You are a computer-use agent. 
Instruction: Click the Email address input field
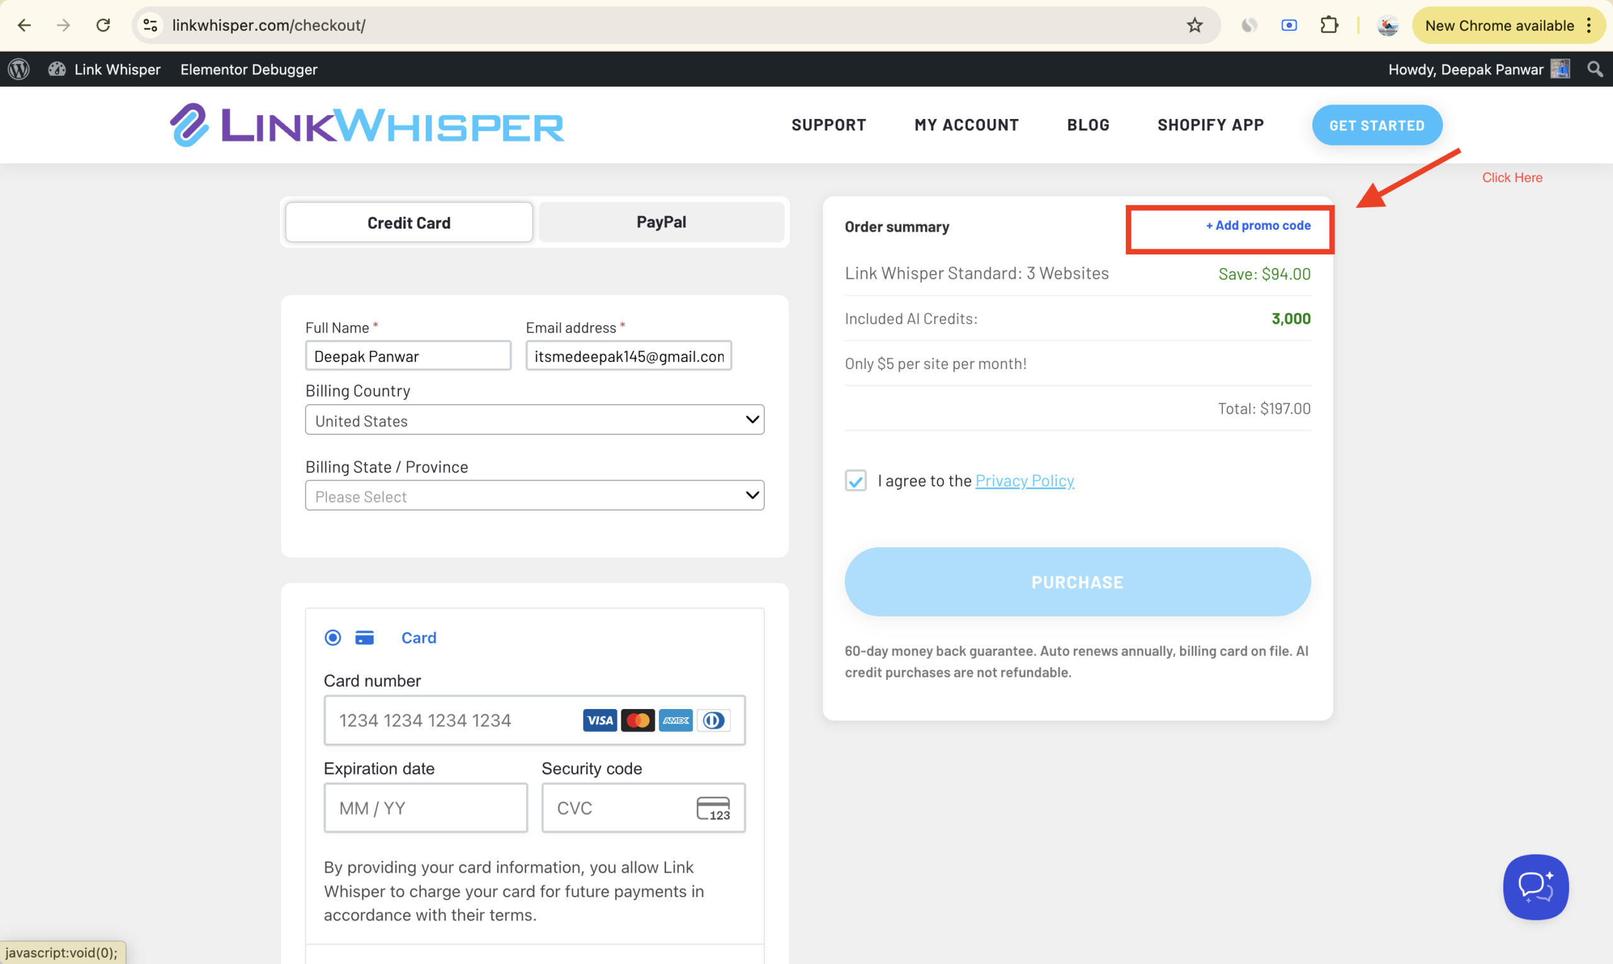coord(628,356)
